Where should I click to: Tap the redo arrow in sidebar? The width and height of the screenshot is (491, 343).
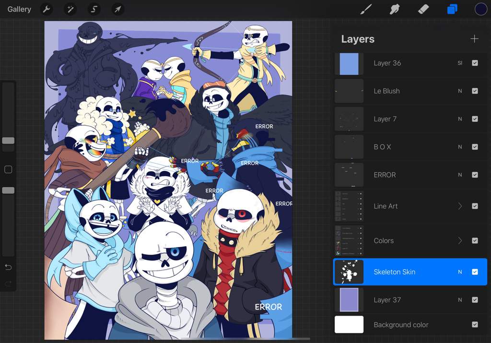coord(9,284)
